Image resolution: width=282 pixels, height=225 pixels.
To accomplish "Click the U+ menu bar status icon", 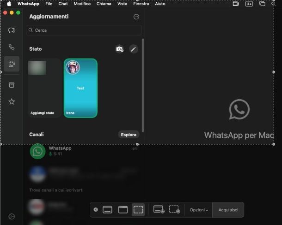I will point(249,4).
